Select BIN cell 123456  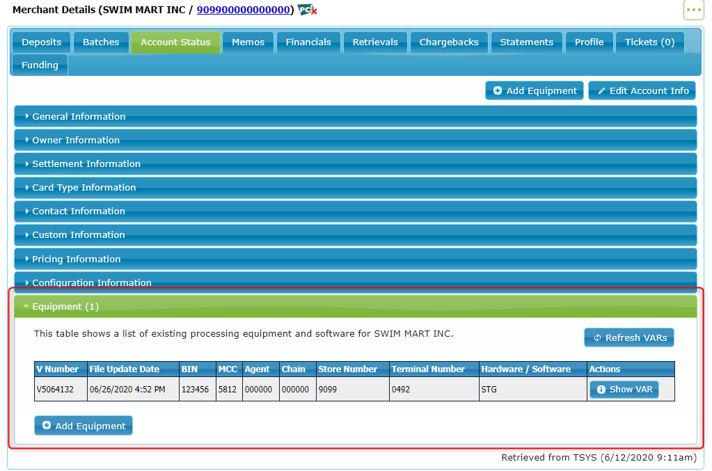[x=198, y=390]
